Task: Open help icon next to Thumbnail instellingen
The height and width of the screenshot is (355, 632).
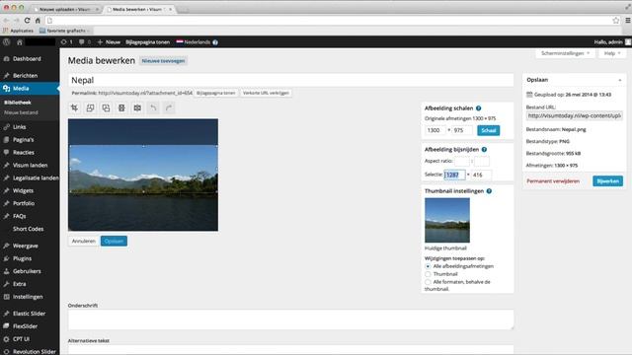Action: tap(489, 191)
